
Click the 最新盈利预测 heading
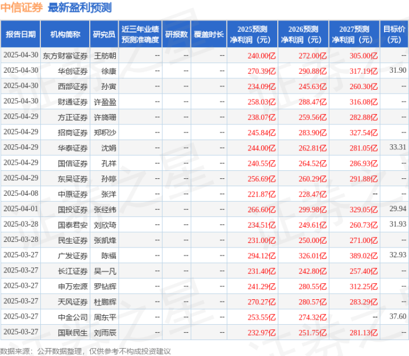pyautogui.click(x=80, y=7)
